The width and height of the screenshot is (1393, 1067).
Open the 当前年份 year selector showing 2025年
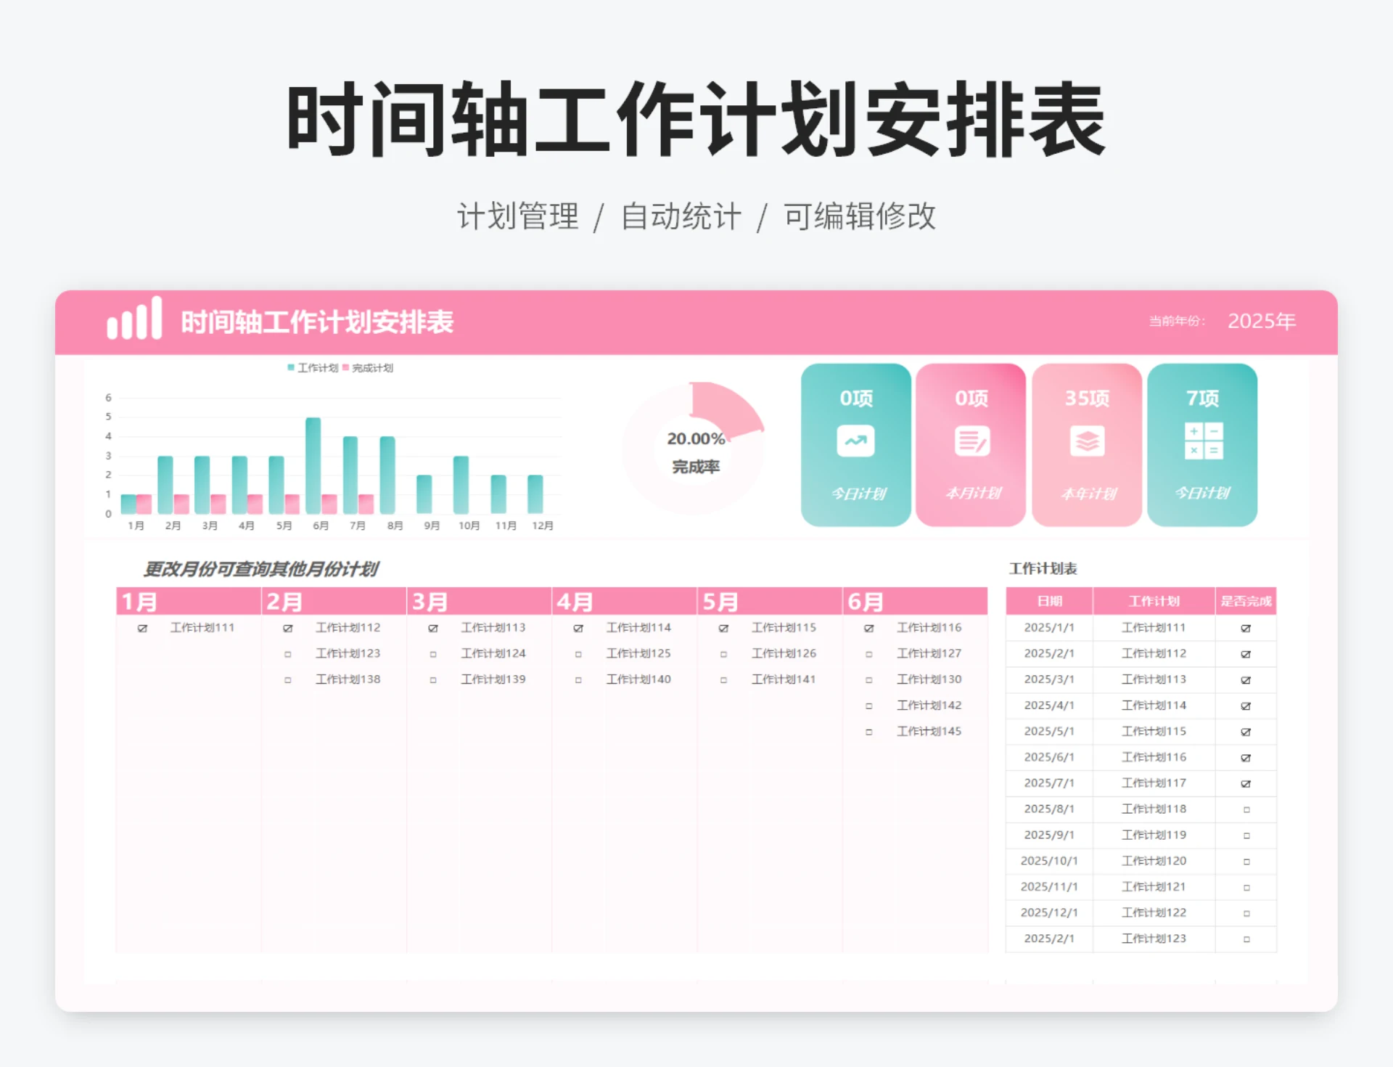(x=1262, y=321)
